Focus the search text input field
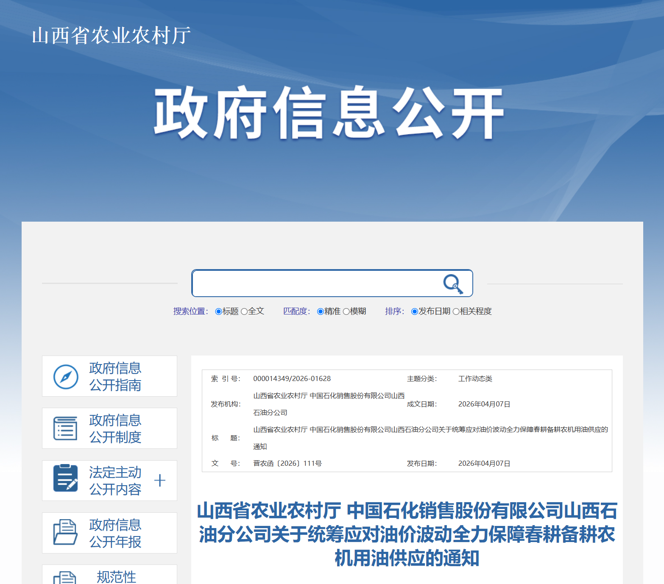This screenshot has height=584, width=664. click(314, 283)
